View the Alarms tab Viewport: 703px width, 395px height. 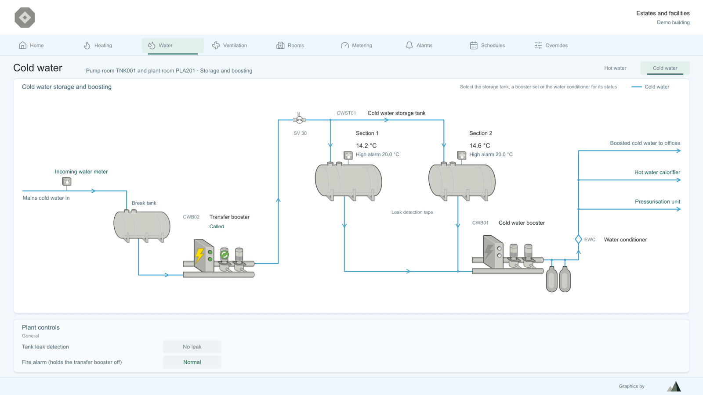pyautogui.click(x=419, y=45)
